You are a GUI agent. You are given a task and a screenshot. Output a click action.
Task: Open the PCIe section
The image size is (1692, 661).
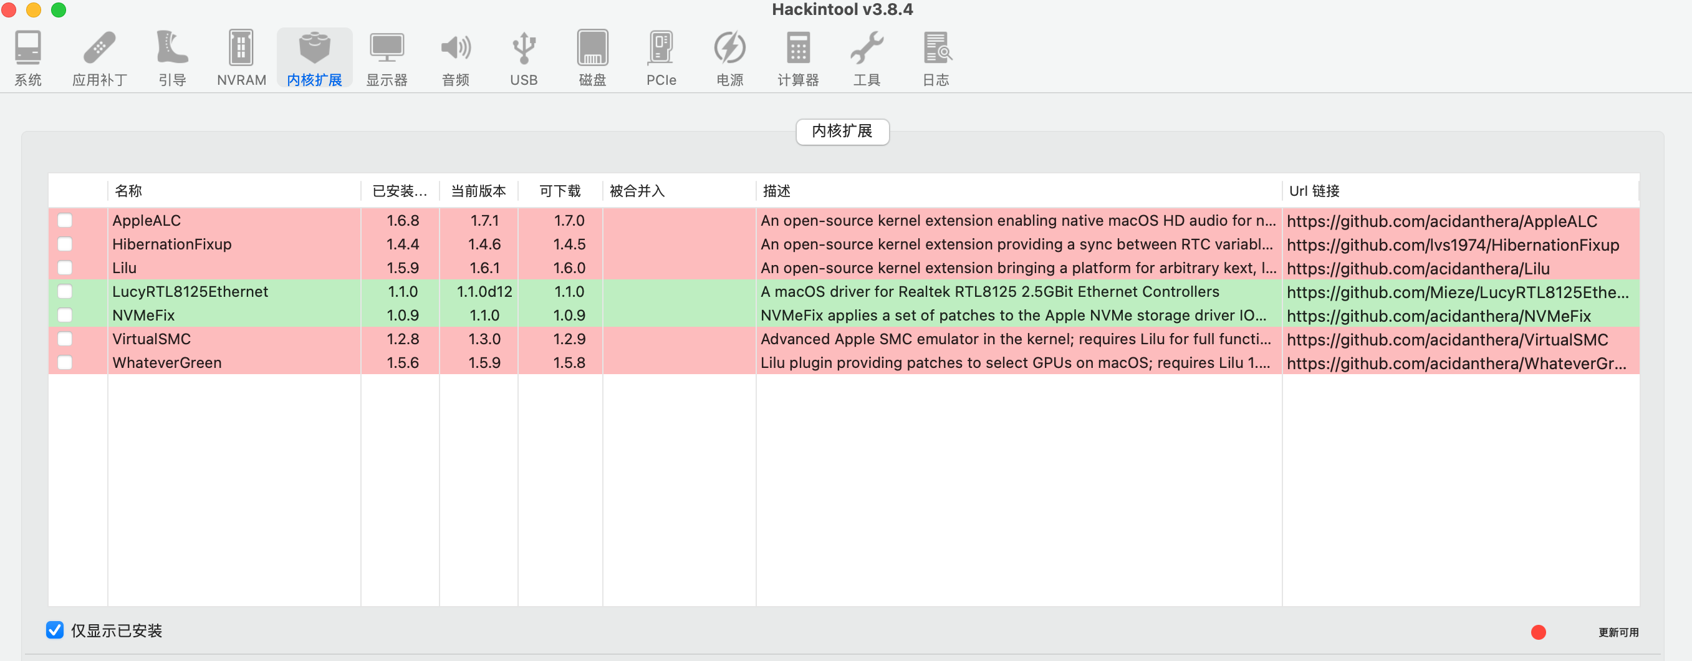(x=661, y=58)
